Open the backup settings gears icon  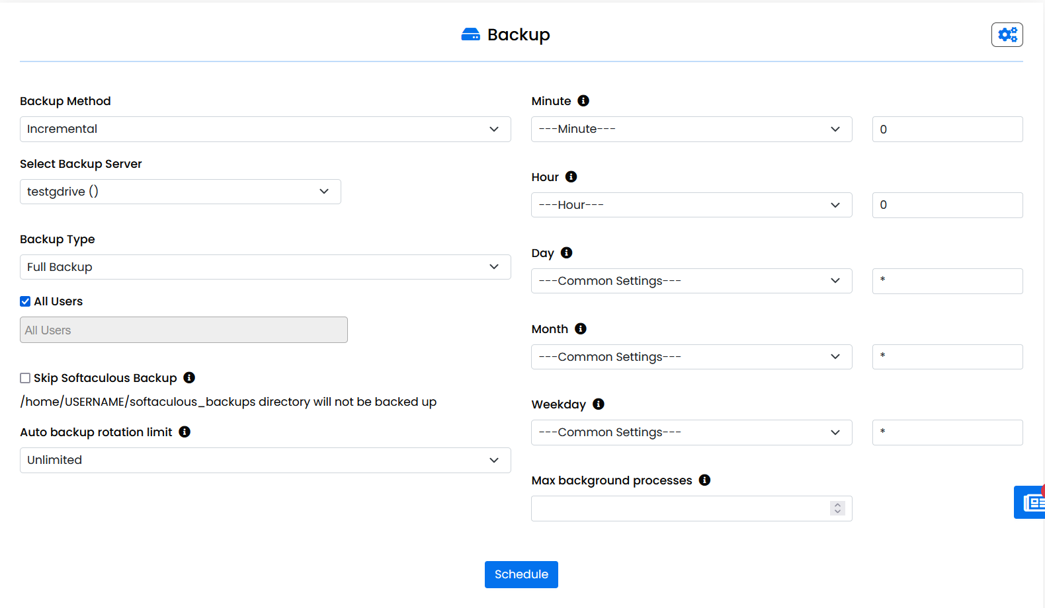tap(1007, 34)
